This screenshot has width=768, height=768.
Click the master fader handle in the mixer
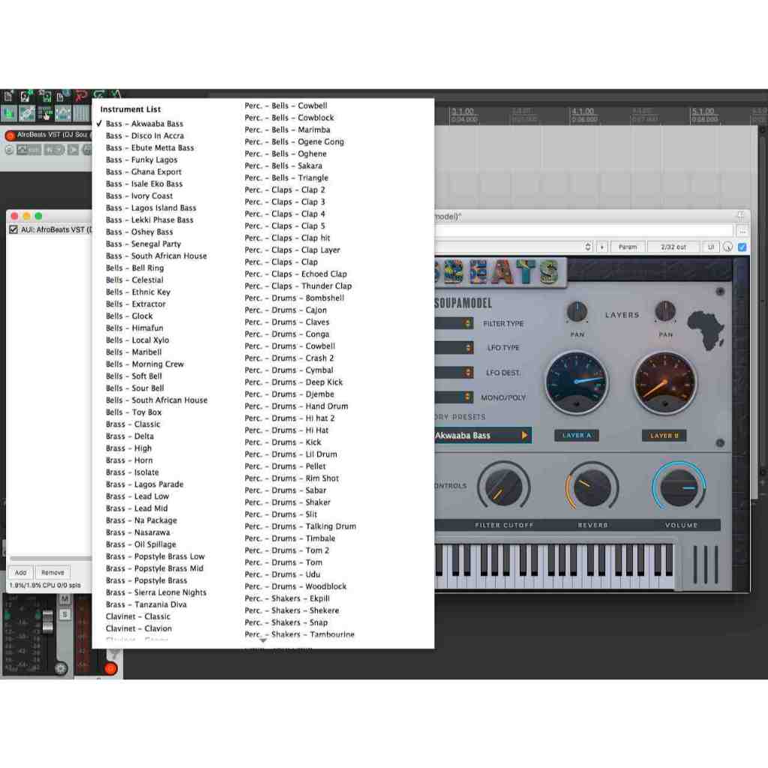pyautogui.click(x=47, y=620)
